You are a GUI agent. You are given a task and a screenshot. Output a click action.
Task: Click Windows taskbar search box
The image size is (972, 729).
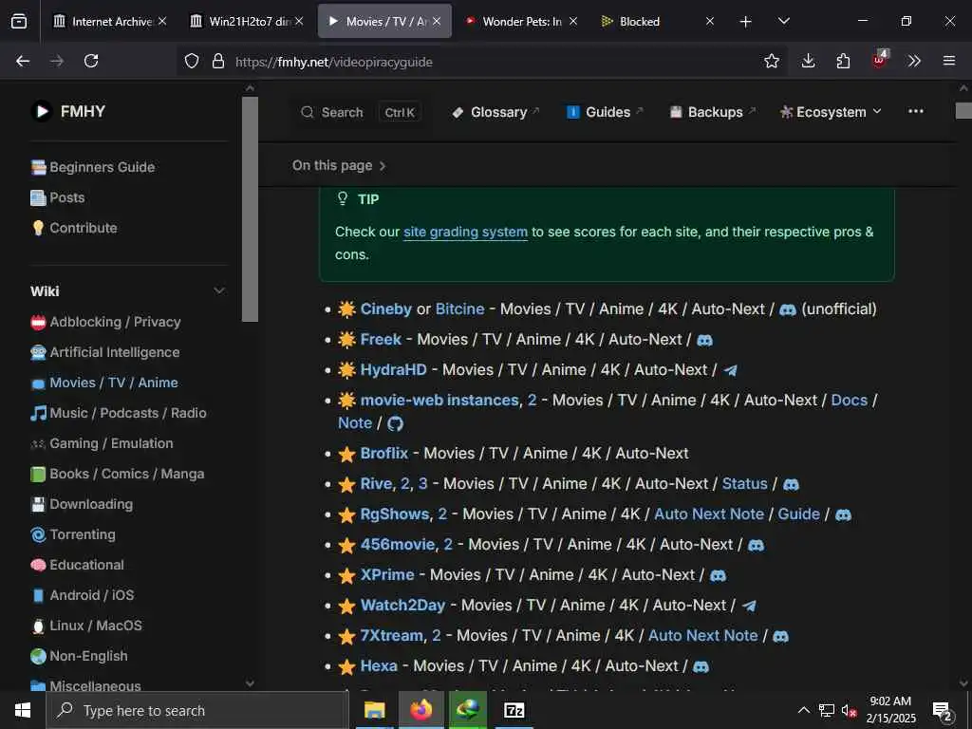tap(197, 710)
